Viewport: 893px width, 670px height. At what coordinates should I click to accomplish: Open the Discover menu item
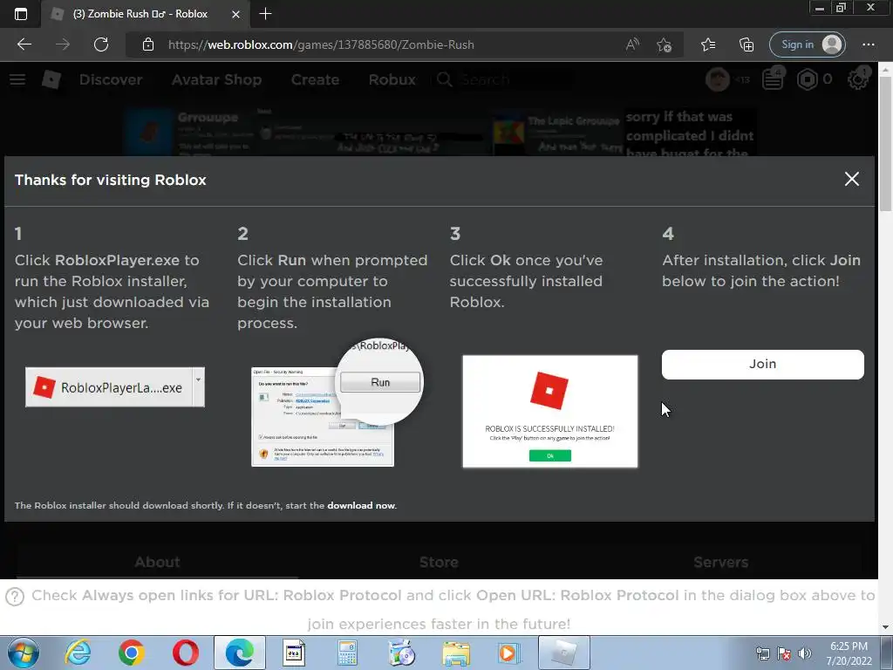(x=111, y=79)
